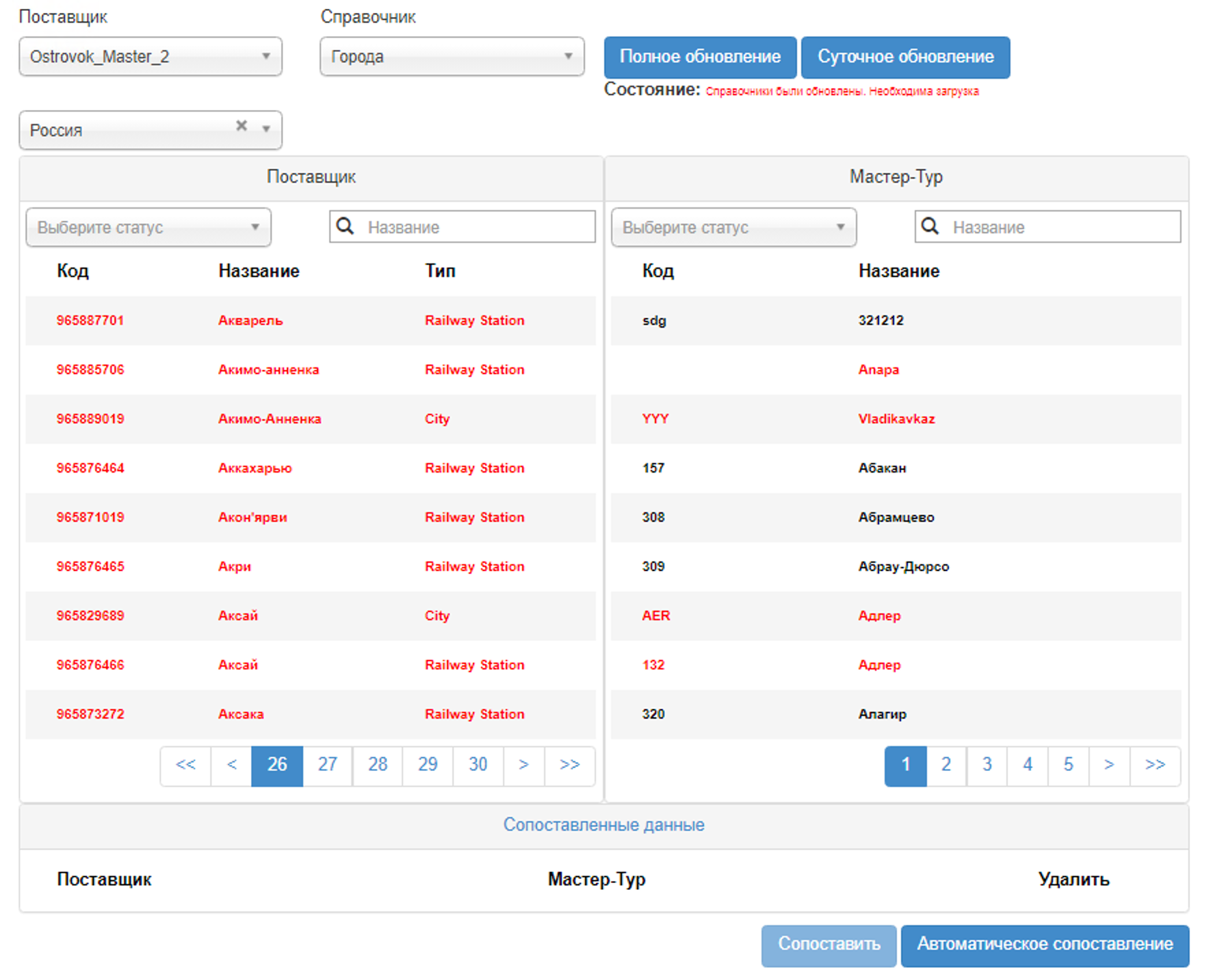The height and width of the screenshot is (976, 1209).
Task: Open the Поставщик dropdown Ostrovok_Master_2
Action: pyautogui.click(x=151, y=57)
